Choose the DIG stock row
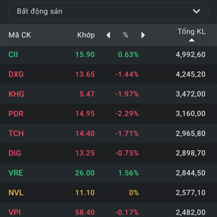 click(x=109, y=153)
